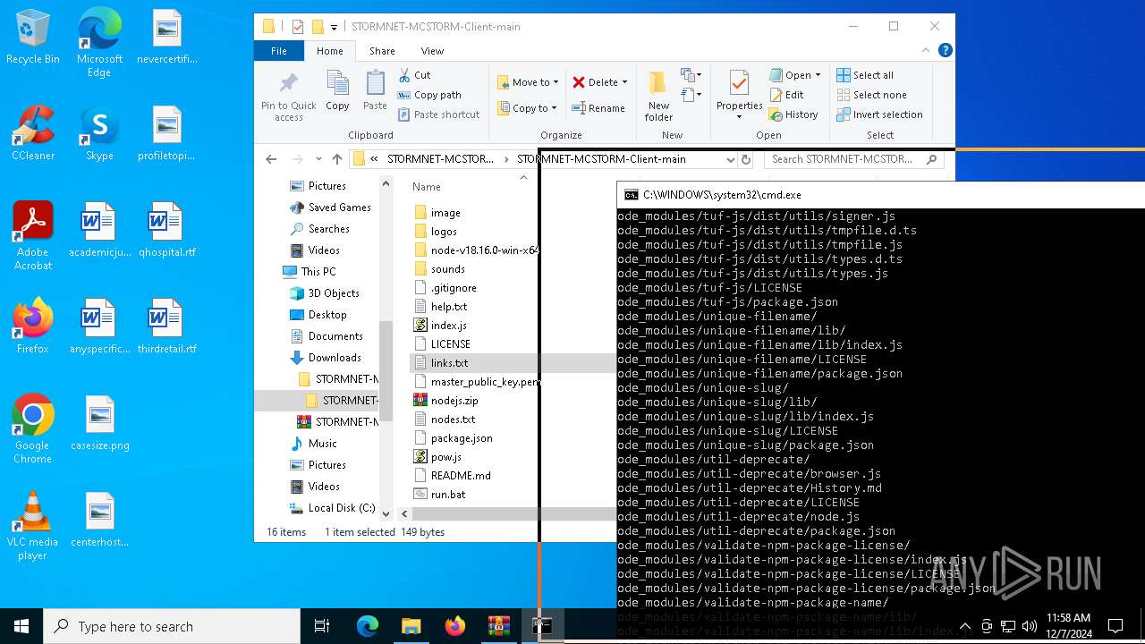Screen dimensions: 1145x644
Task: Open Skype desktop shortcut
Action: pos(99,133)
